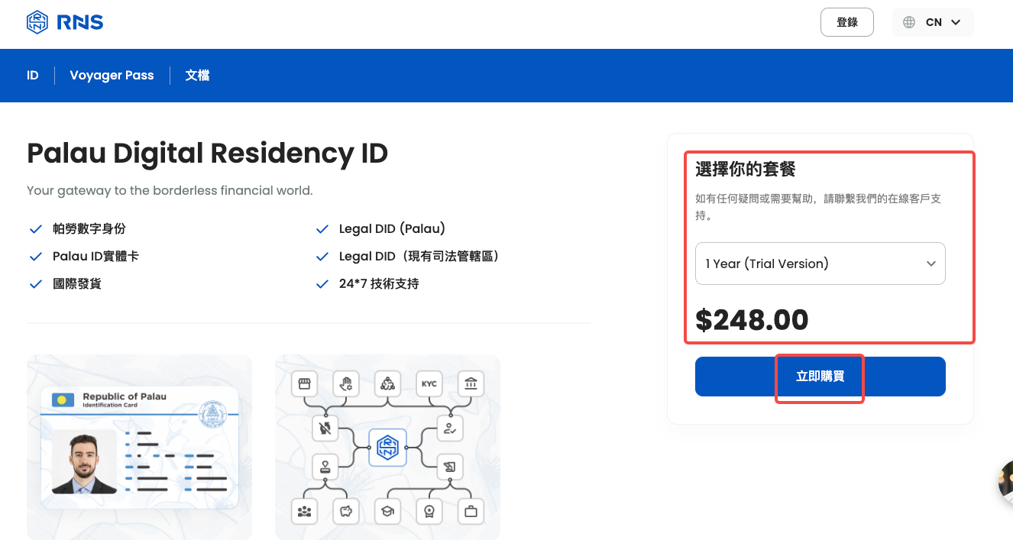Screen dimensions: 1013x540
Task: Expand the 1 Year (Trial Version) dropdown
Action: (x=820, y=264)
